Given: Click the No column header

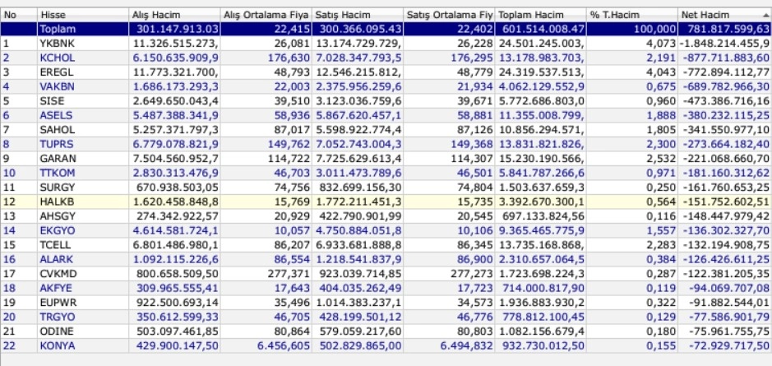Looking at the screenshot, I should coord(19,15).
